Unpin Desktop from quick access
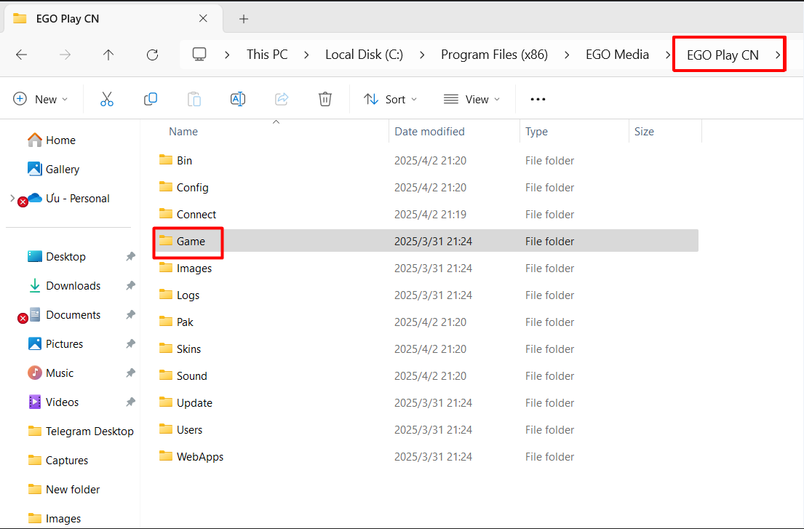Image resolution: width=804 pixels, height=529 pixels. click(x=131, y=256)
